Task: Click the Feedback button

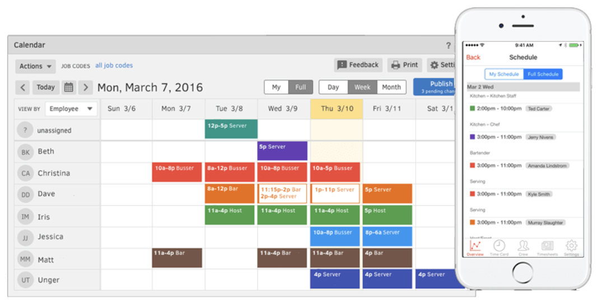Action: click(358, 65)
